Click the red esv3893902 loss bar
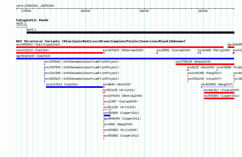Screen dimensions: 242x157 (120, 47)
